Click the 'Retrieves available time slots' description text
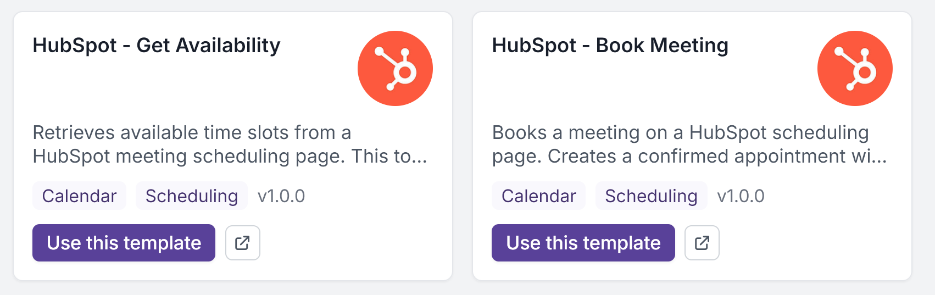Screen dimensions: 935x295 pos(230,144)
